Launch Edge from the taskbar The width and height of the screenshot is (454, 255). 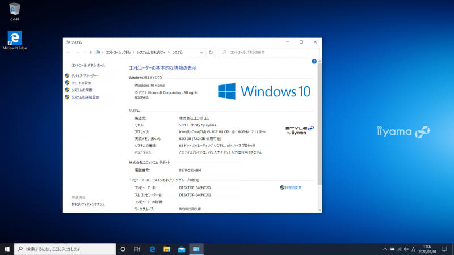pyautogui.click(x=152, y=249)
